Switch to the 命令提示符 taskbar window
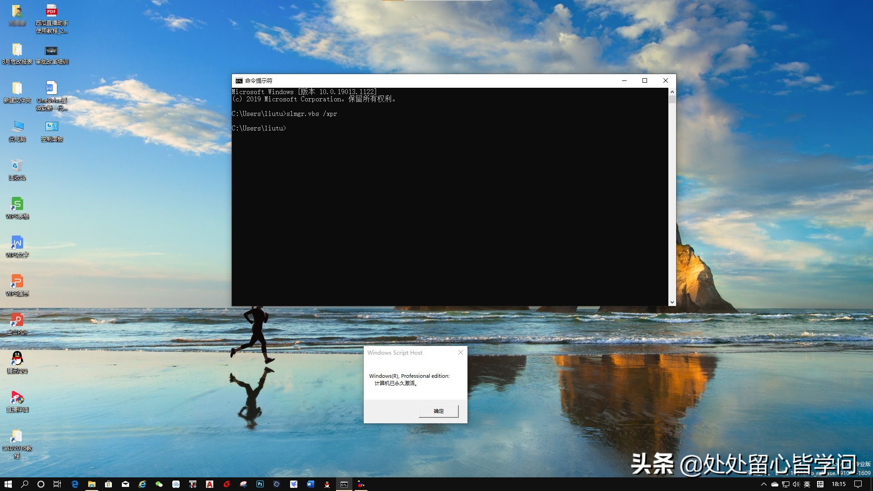Screen dimensions: 873x491 pos(344,484)
